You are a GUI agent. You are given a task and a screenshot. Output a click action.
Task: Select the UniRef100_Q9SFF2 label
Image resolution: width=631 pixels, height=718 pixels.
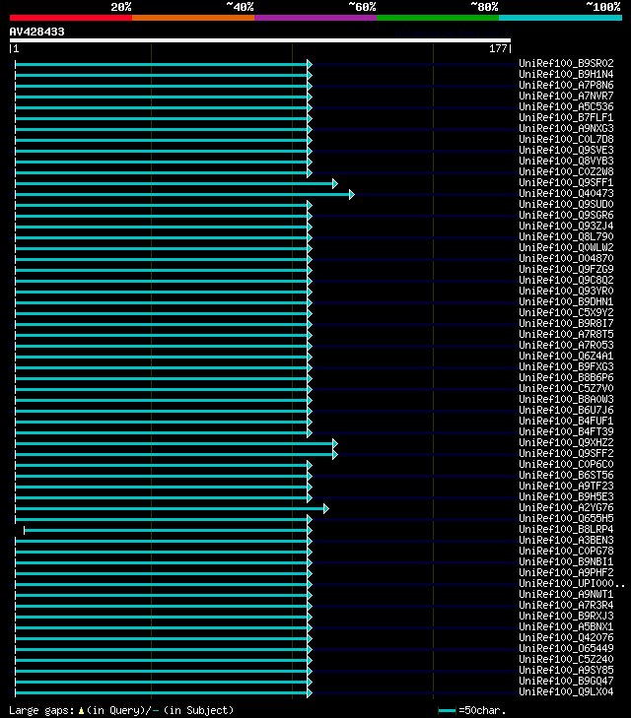coord(566,453)
